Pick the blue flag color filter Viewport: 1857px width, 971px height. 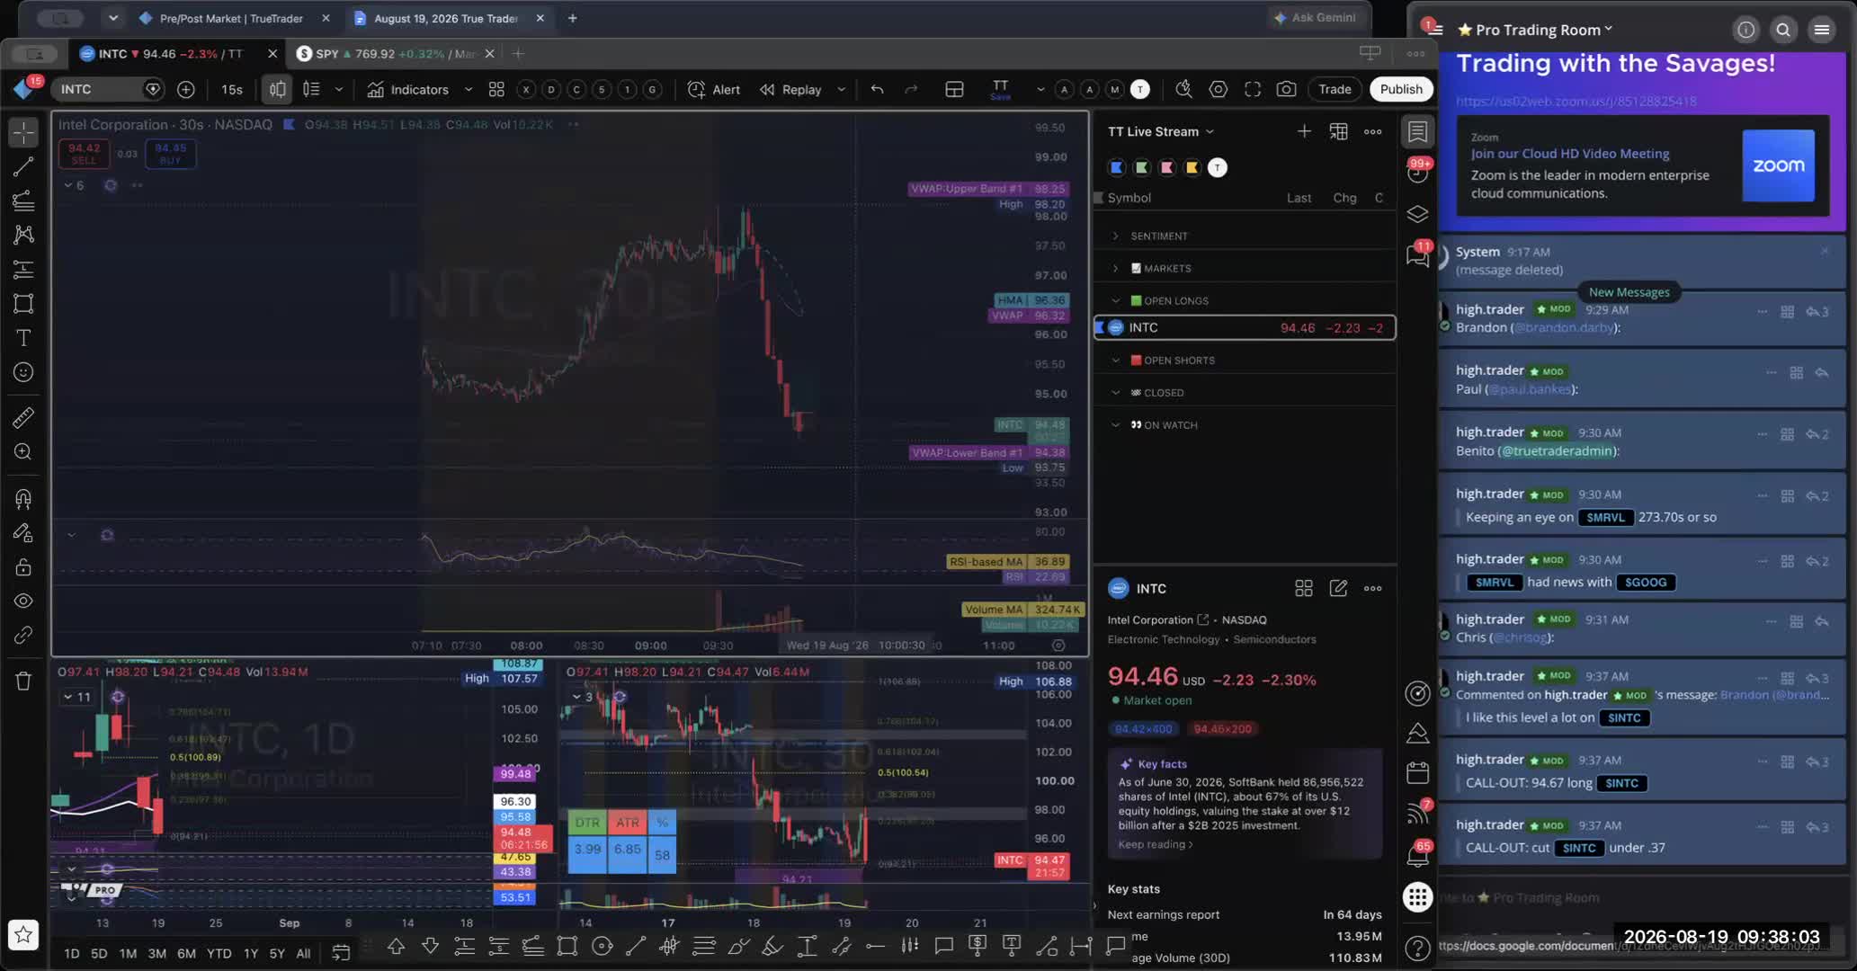1117,167
